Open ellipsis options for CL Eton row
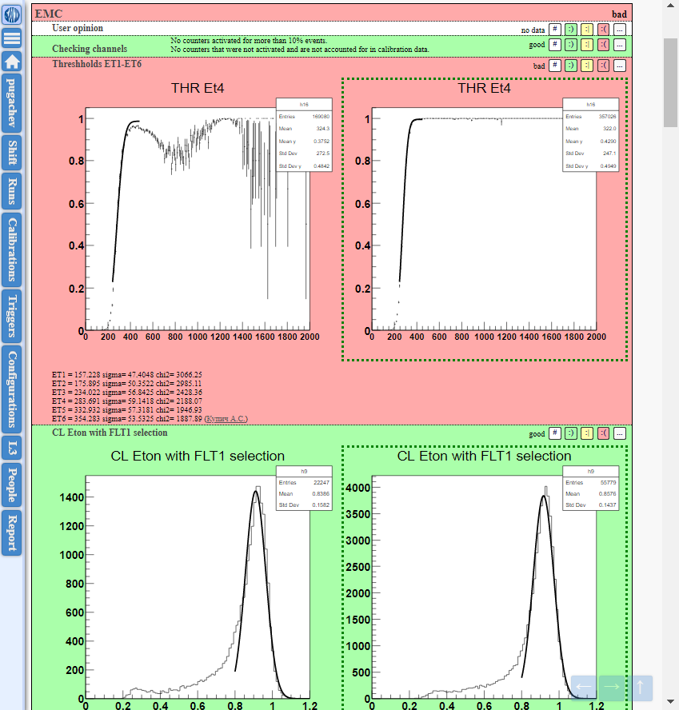 coord(619,433)
